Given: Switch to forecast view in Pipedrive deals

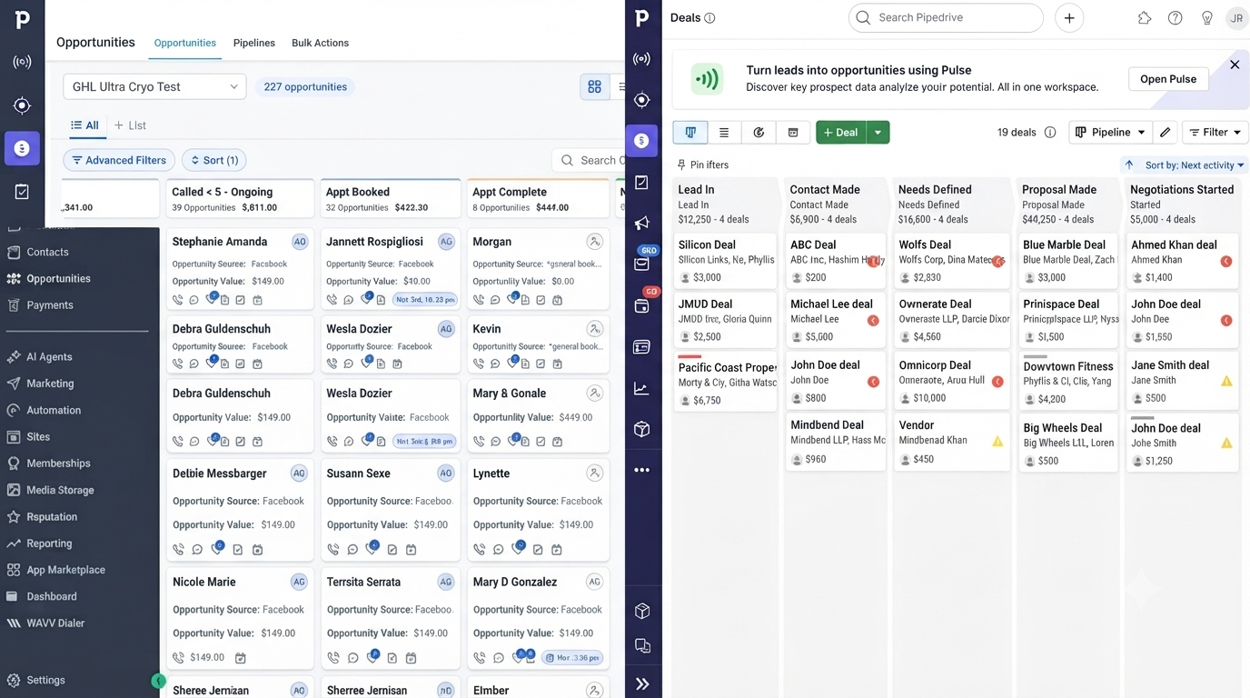Looking at the screenshot, I should (759, 133).
